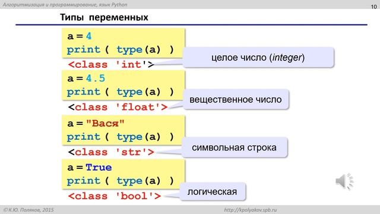
Task: Click the print line under a = "Вася"
Action: tap(121, 137)
